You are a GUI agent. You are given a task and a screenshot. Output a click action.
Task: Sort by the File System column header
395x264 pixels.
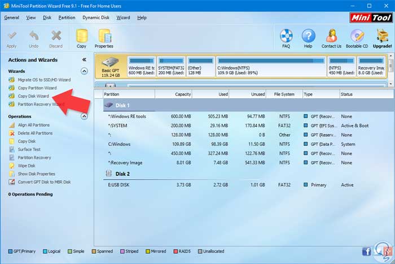pos(284,94)
